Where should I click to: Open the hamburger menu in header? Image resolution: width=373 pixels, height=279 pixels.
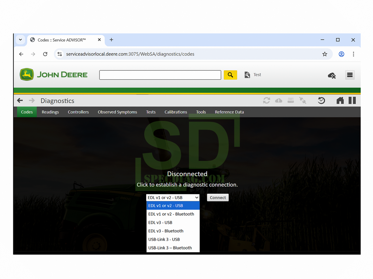pos(350,75)
